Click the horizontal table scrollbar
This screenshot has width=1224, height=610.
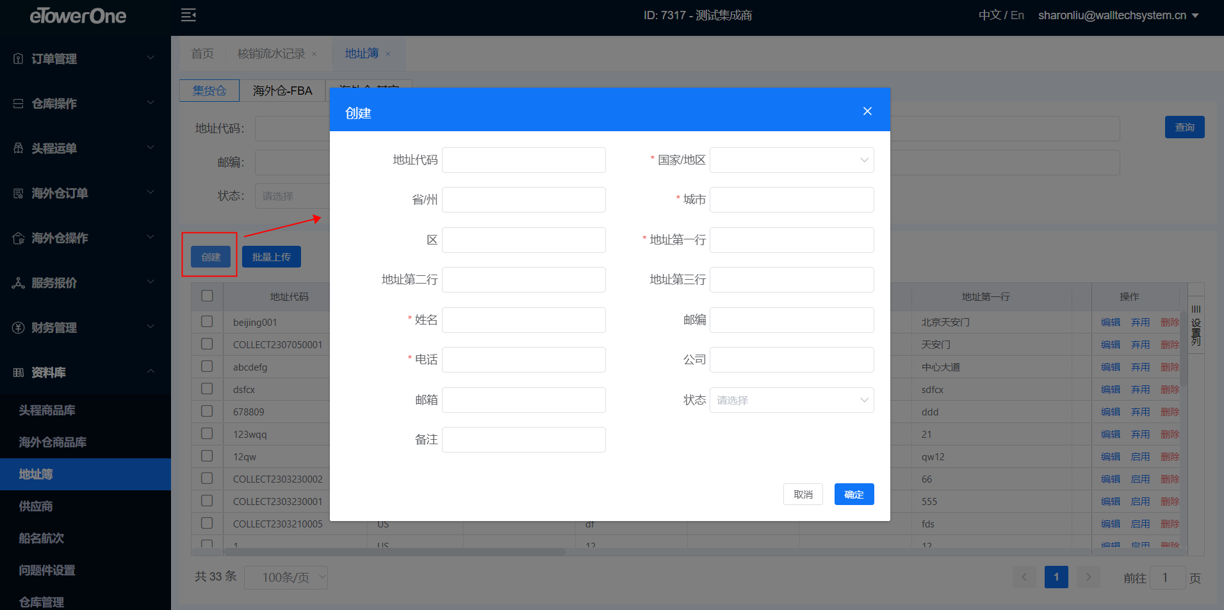pyautogui.click(x=394, y=551)
